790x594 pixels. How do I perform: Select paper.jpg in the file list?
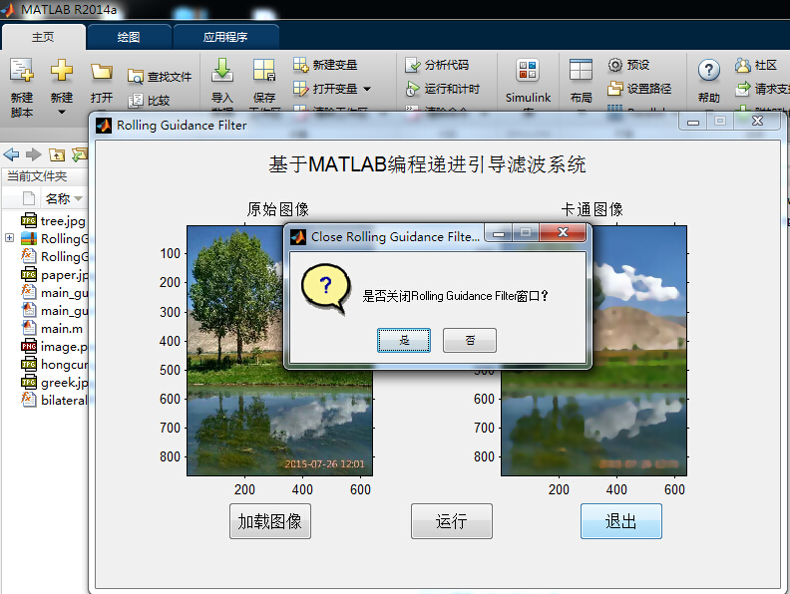tap(54, 275)
